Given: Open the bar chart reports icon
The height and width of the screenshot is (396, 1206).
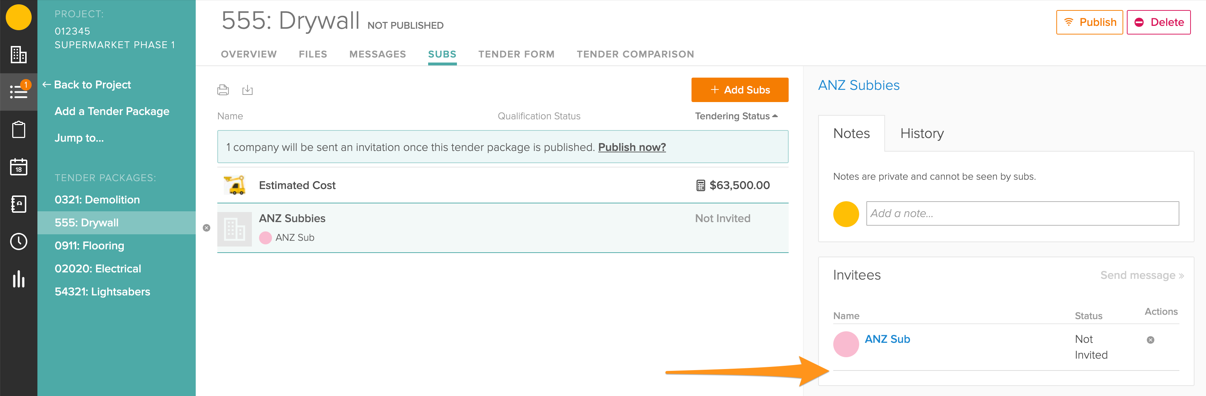Looking at the screenshot, I should click(x=18, y=279).
